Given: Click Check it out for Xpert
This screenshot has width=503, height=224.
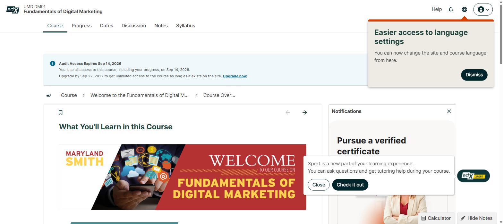Looking at the screenshot, I should coord(350,185).
